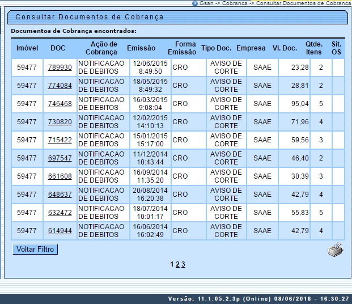Open document 730820
352x304 pixels.
[x=60, y=122]
